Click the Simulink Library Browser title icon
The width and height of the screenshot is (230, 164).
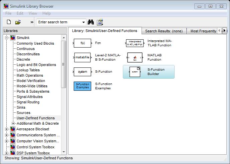(6, 6)
